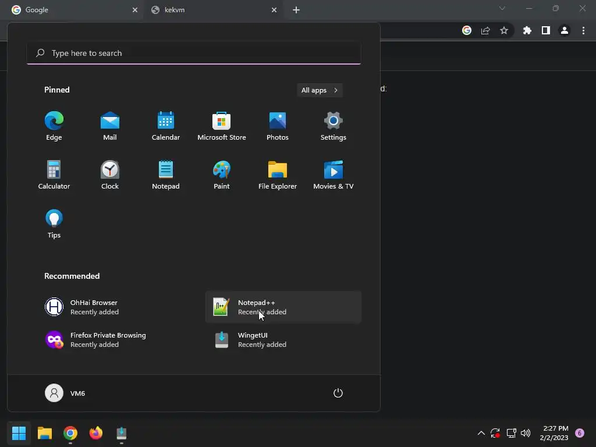Open Movies & TV app
Viewport: 596px width, 447px height.
(x=334, y=175)
